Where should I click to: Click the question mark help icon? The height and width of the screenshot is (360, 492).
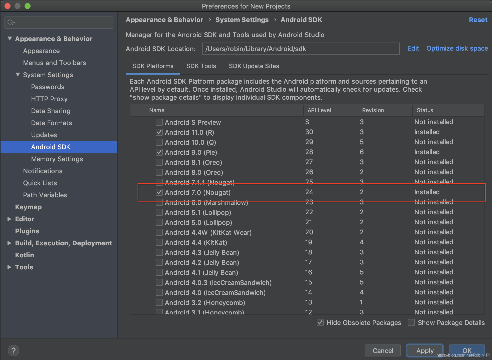[13, 350]
